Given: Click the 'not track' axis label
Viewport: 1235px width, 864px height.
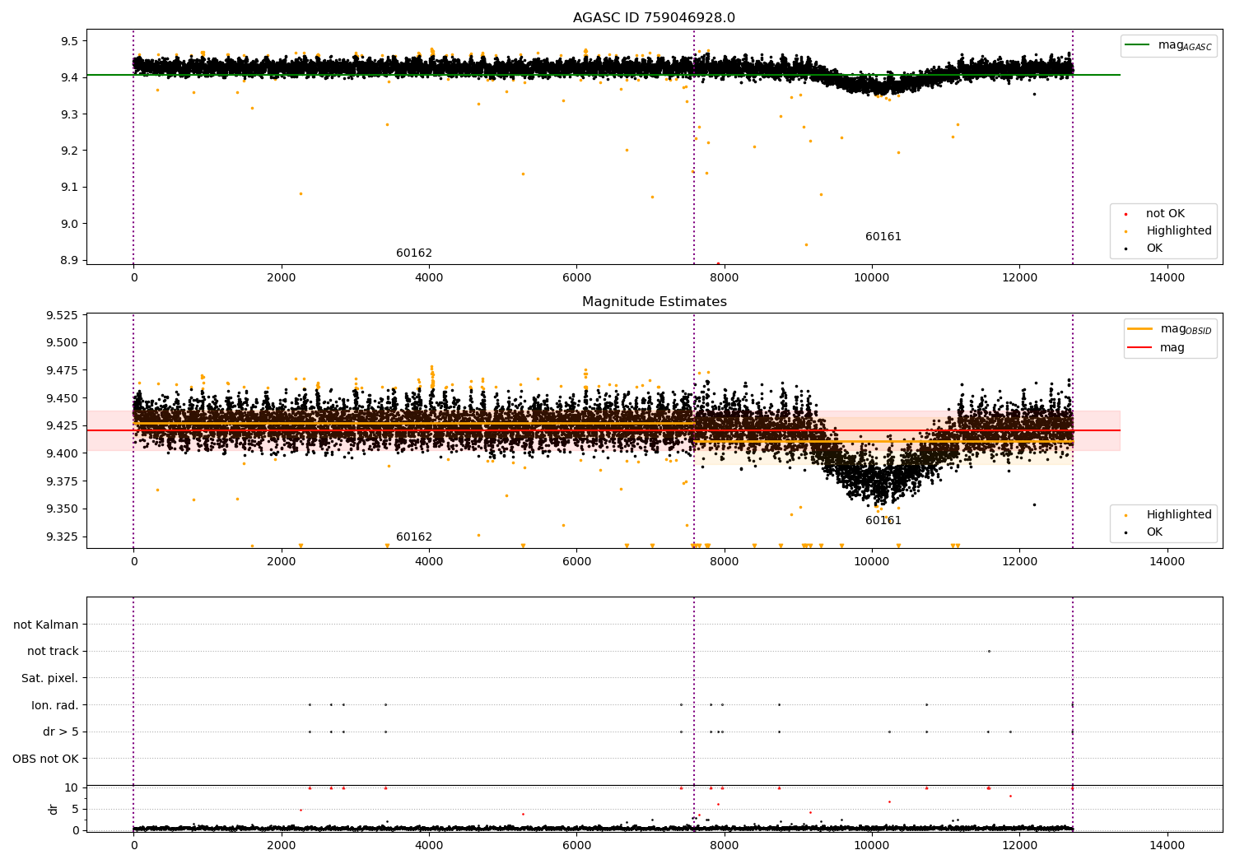Looking at the screenshot, I should point(53,652).
